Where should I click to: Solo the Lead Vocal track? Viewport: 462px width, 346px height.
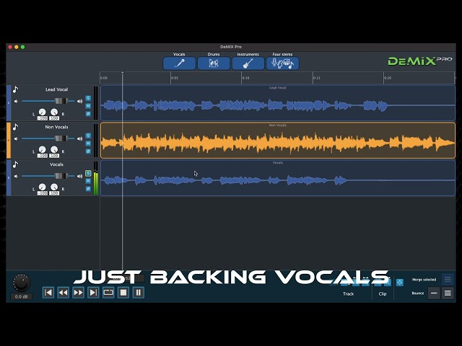click(x=88, y=98)
